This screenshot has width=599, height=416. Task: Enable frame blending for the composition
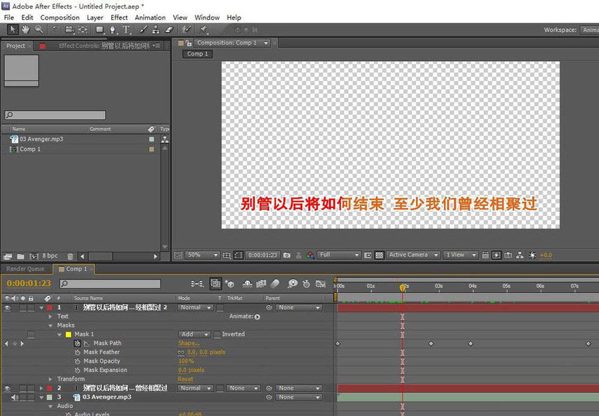point(261,284)
